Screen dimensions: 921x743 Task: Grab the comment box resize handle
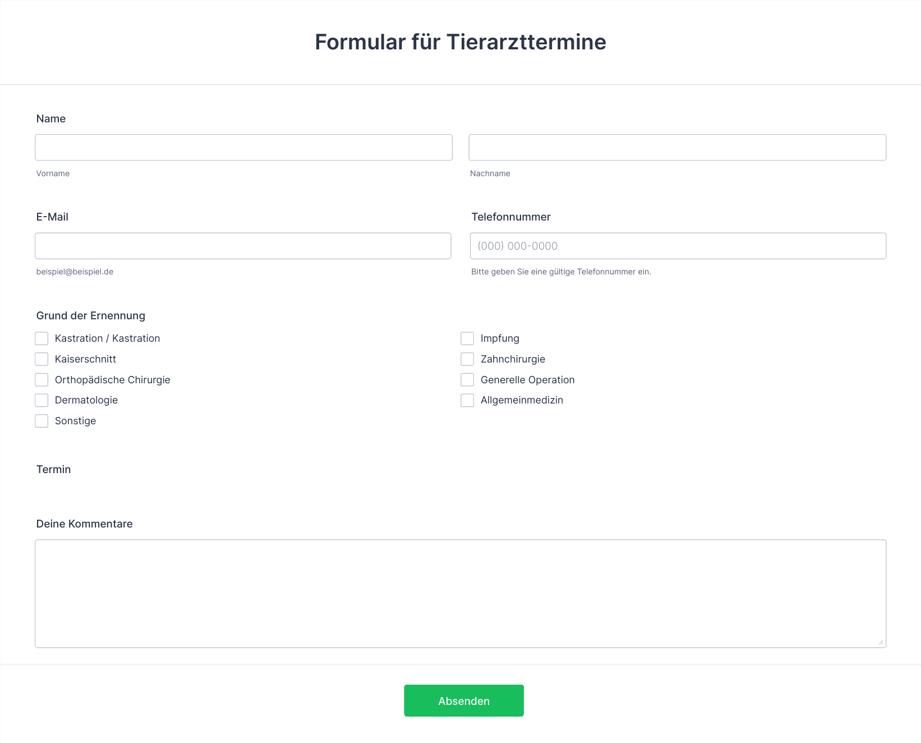click(881, 642)
